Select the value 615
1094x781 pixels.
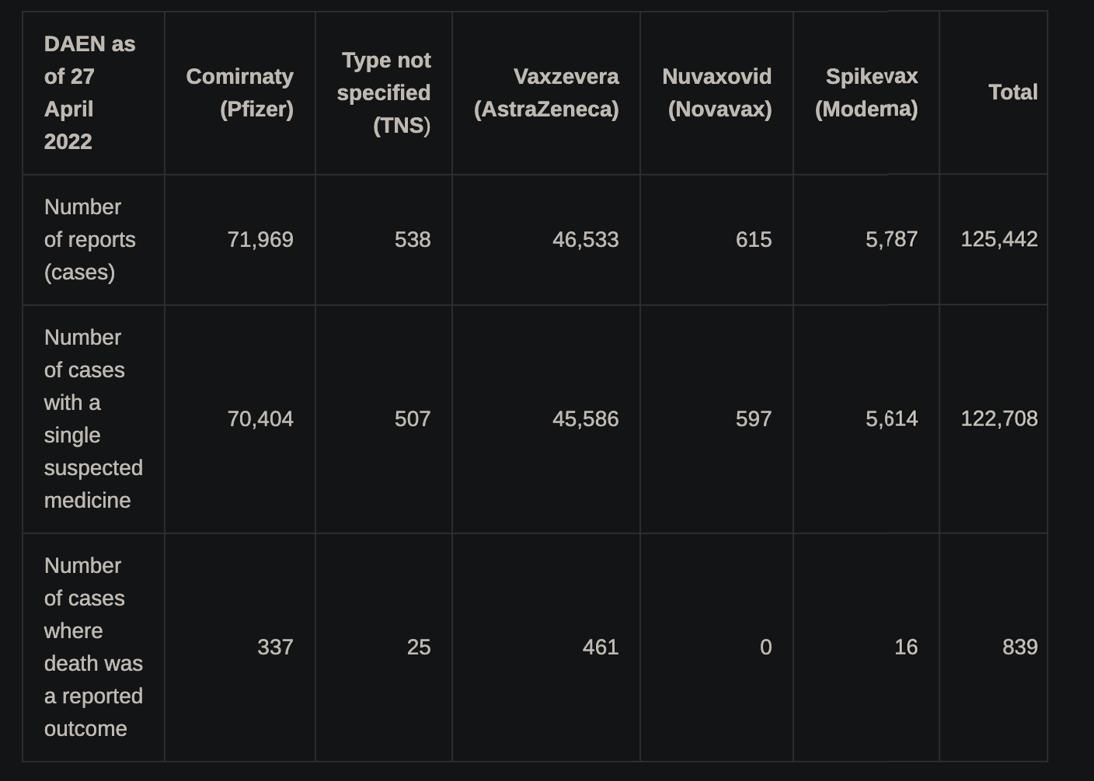click(x=754, y=239)
